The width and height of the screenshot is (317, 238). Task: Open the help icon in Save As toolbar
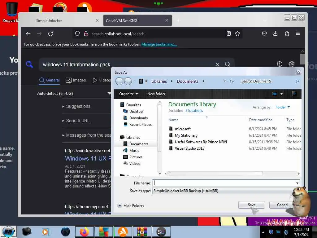click(x=294, y=94)
